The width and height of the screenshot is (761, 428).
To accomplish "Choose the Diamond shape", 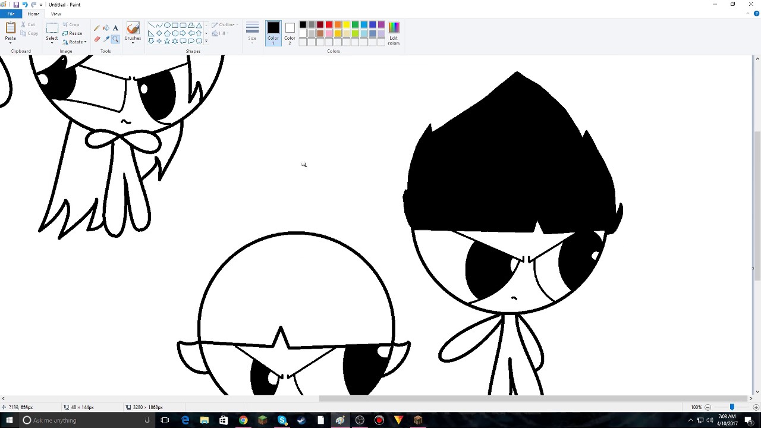I will point(159,33).
